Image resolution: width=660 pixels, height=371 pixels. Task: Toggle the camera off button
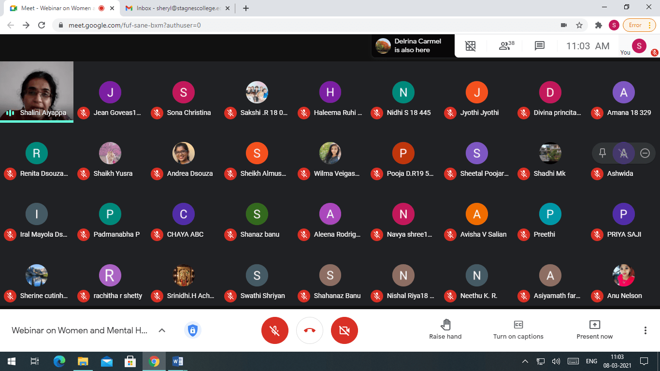point(344,330)
